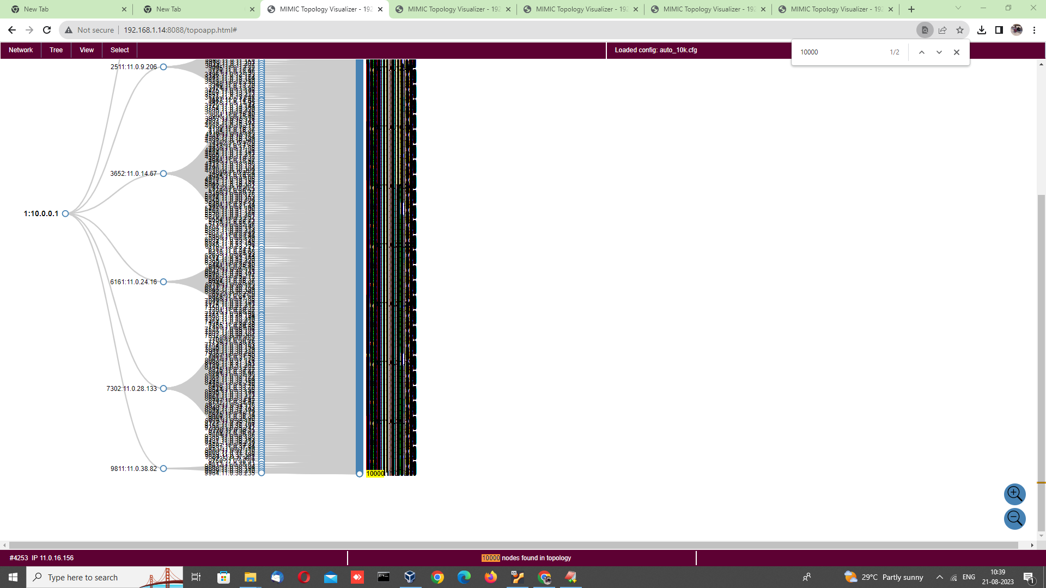1046x588 pixels.
Task: Toggle node 9811.11.0.38.82 selection
Action: pyautogui.click(x=163, y=468)
